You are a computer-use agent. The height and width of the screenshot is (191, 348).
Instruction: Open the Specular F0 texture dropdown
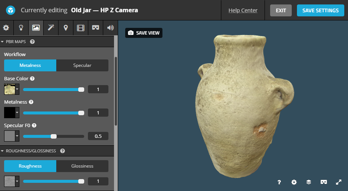click(x=17, y=136)
